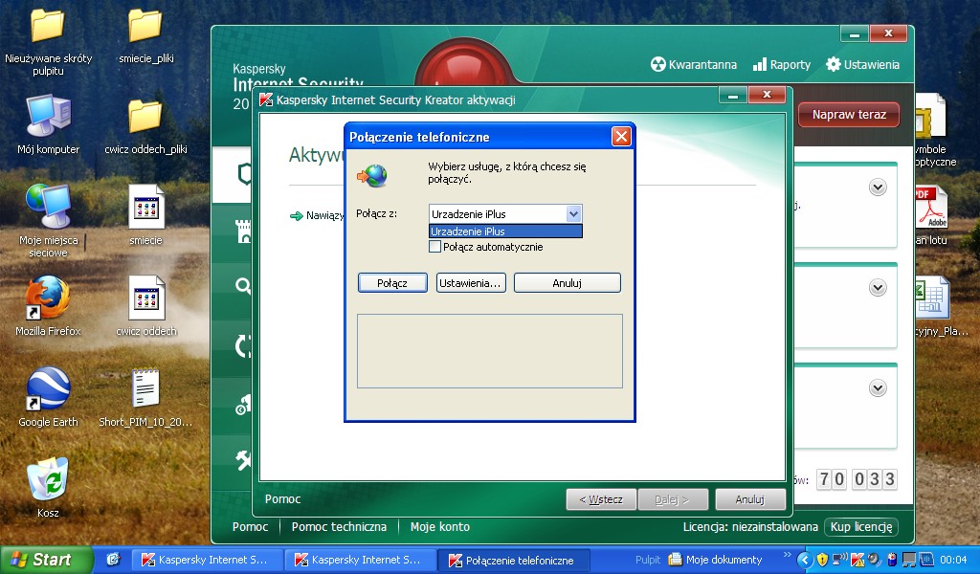Expand the first panel chevron in Kaspersky window
Screen dimensions: 980x574
click(878, 188)
